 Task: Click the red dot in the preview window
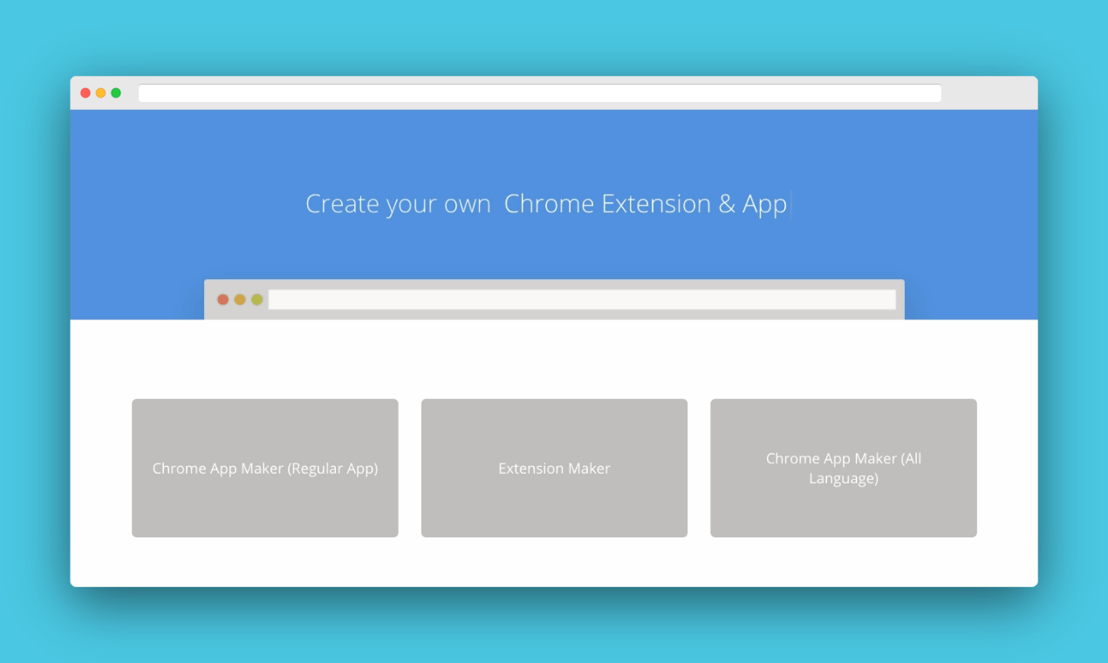click(222, 298)
